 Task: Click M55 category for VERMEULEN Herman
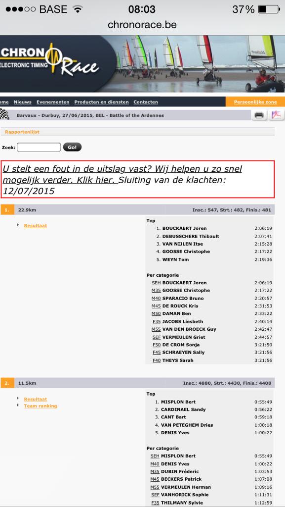coord(155,487)
